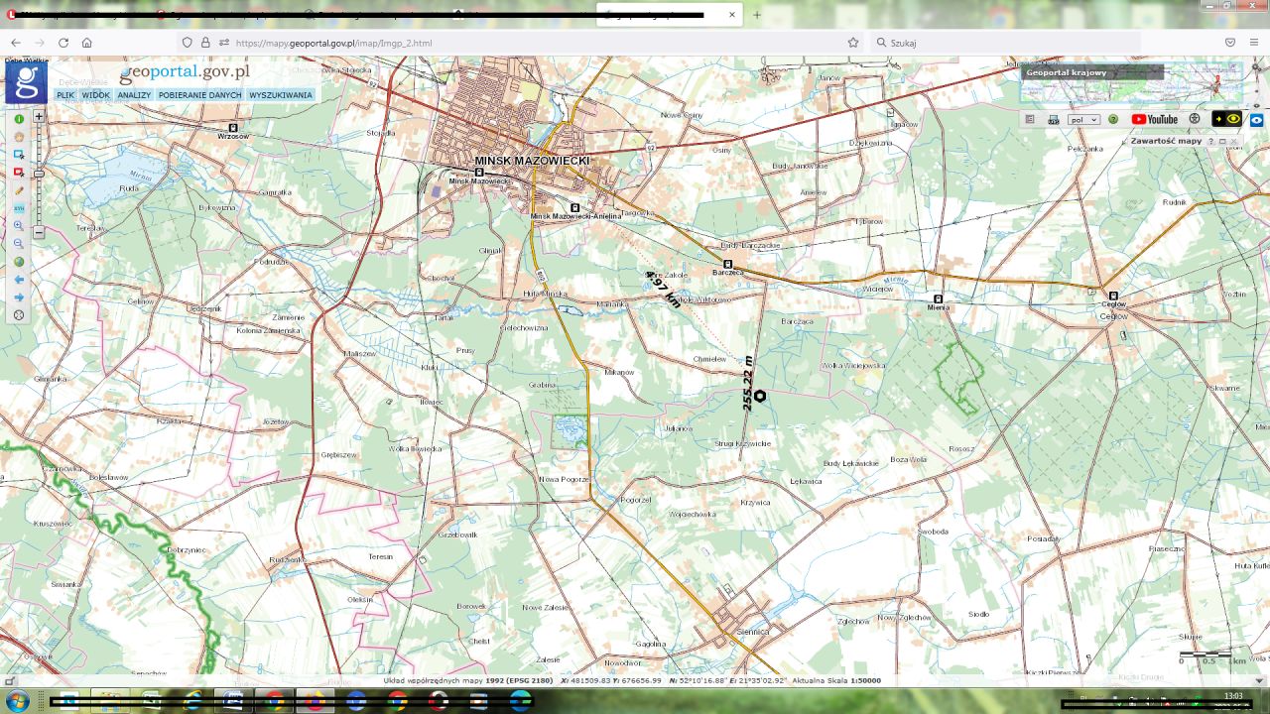The height and width of the screenshot is (714, 1270).
Task: Open the XYH coordinates tool
Action: [19, 208]
